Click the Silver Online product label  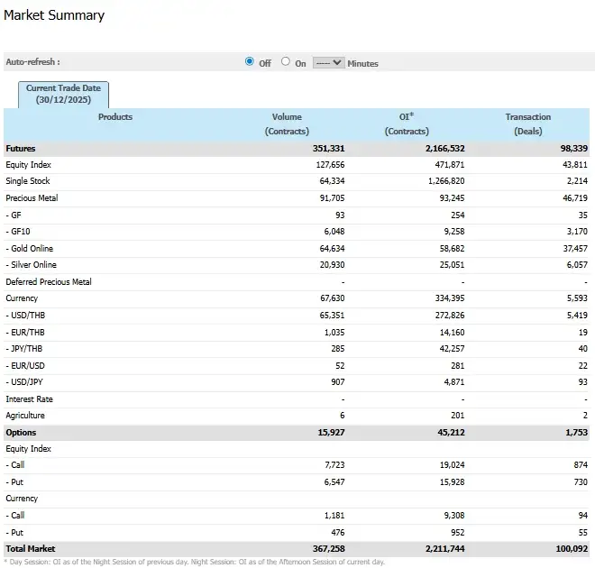pos(32,265)
